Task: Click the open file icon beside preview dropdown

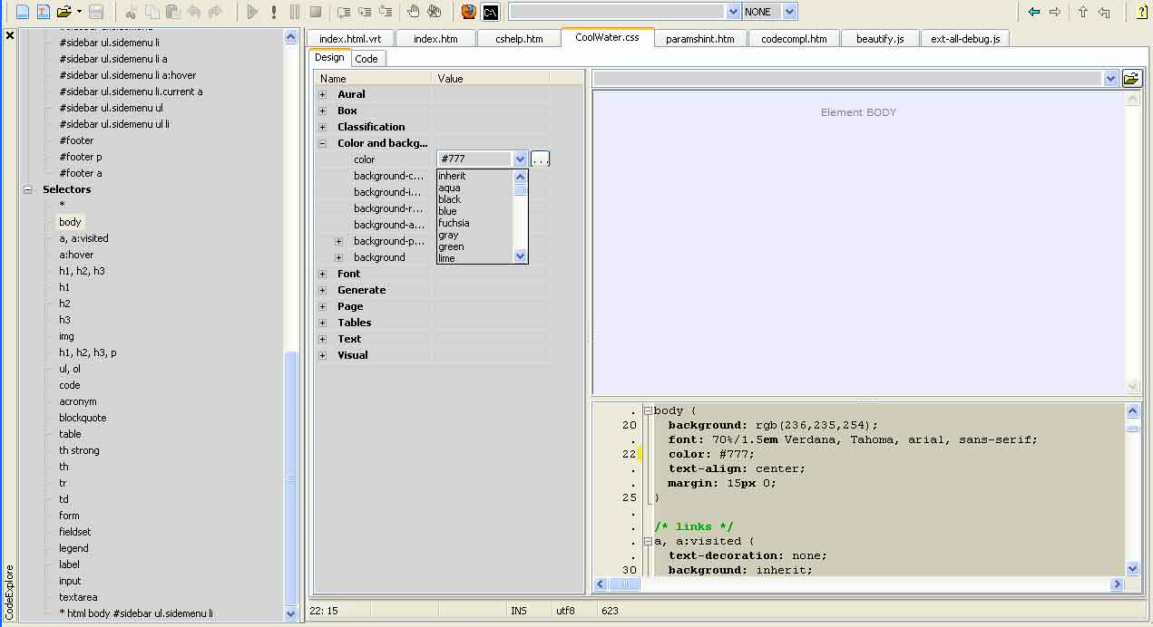Action: (x=1131, y=79)
